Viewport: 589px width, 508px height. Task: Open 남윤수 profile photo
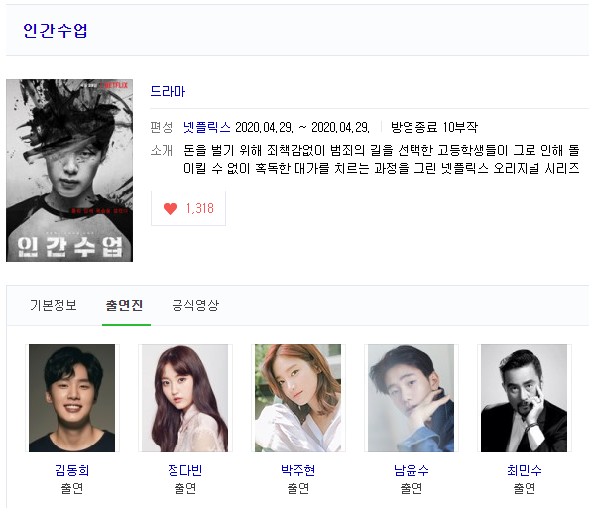coord(411,398)
